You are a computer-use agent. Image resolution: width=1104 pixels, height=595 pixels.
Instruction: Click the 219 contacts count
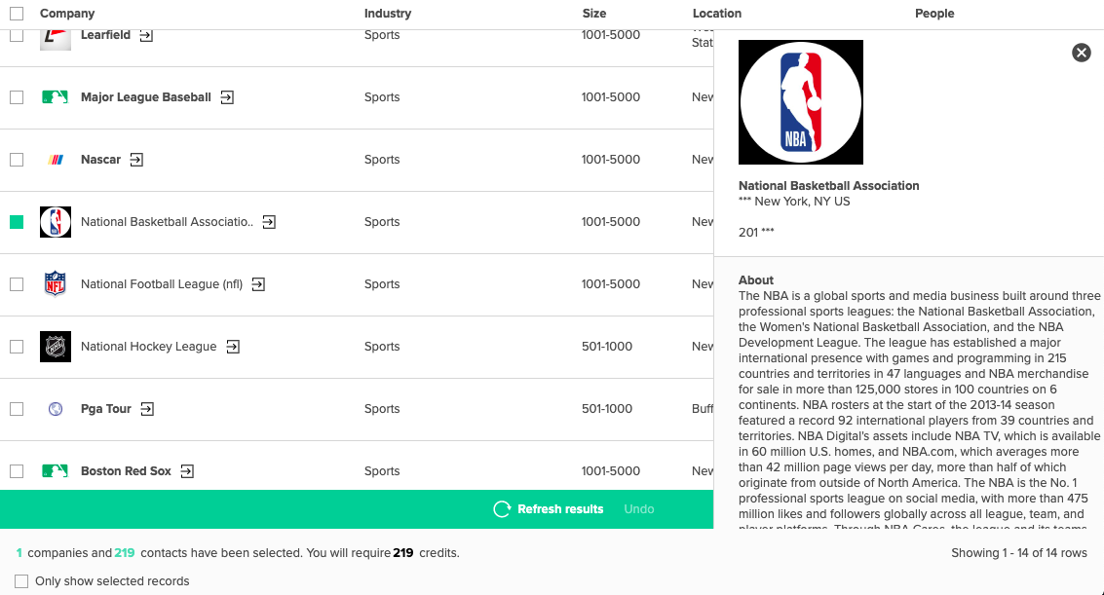(125, 553)
